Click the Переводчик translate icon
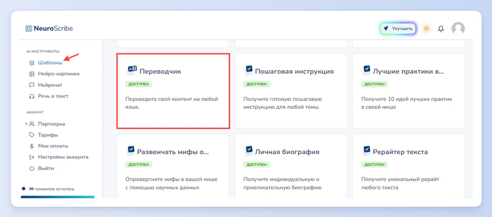Image resolution: width=492 pixels, height=217 pixels. click(x=131, y=70)
